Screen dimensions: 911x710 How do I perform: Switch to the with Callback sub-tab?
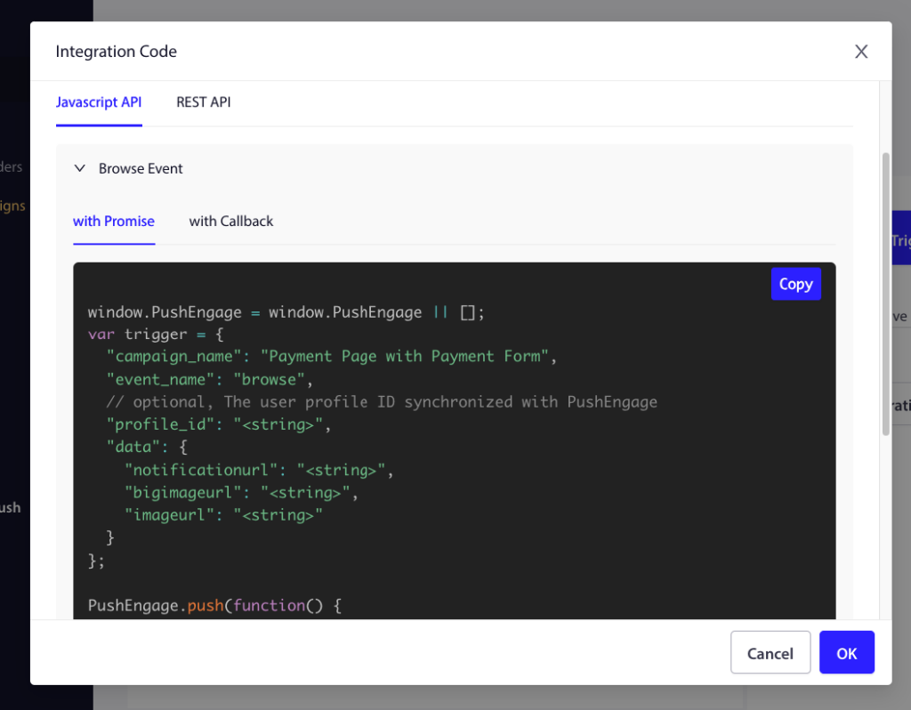pos(231,221)
